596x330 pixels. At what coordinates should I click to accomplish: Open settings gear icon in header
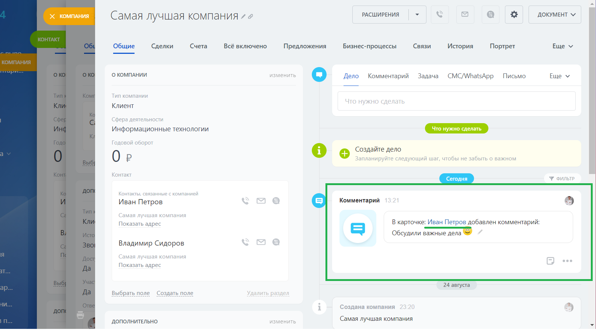514,15
